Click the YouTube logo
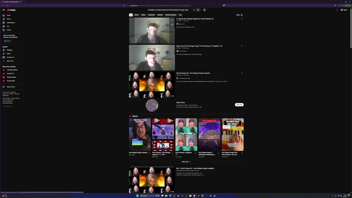Viewport: 352px width, 198px height. [x=11, y=10]
